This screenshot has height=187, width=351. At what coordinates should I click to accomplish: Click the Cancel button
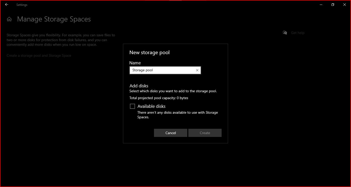click(171, 133)
